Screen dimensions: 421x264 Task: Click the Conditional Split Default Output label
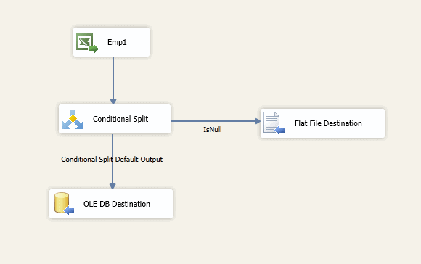click(112, 159)
